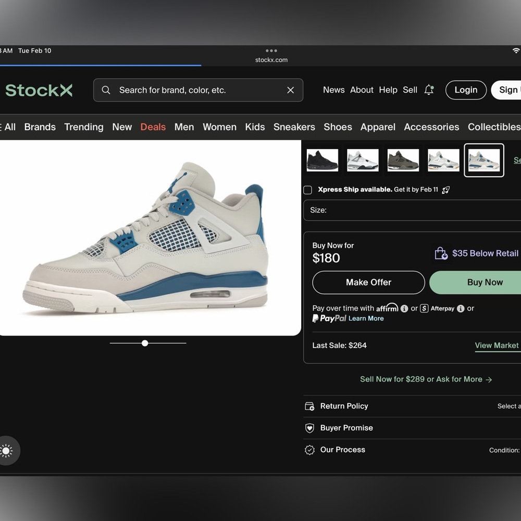Select the olive Jordan 4 thumbnail
The height and width of the screenshot is (521, 521).
point(403,160)
